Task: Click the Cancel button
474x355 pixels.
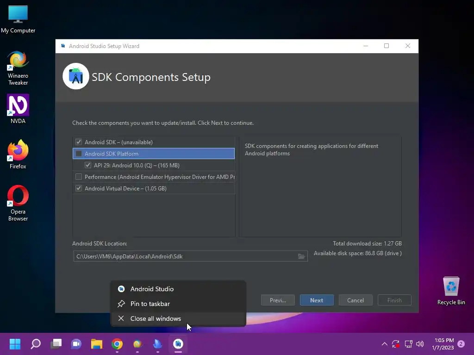Action: [355, 300]
